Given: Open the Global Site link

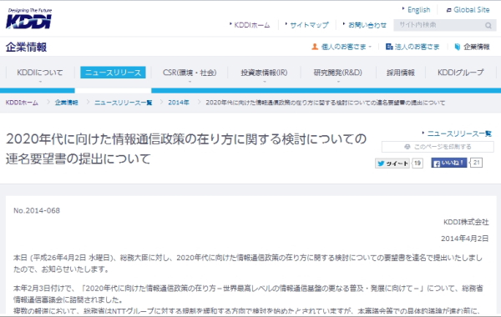Looking at the screenshot, I should 471,10.
